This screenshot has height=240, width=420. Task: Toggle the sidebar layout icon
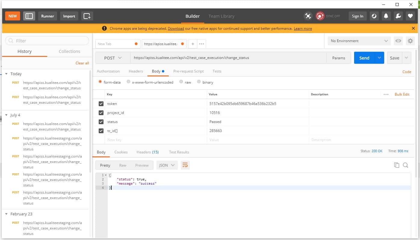(x=29, y=16)
